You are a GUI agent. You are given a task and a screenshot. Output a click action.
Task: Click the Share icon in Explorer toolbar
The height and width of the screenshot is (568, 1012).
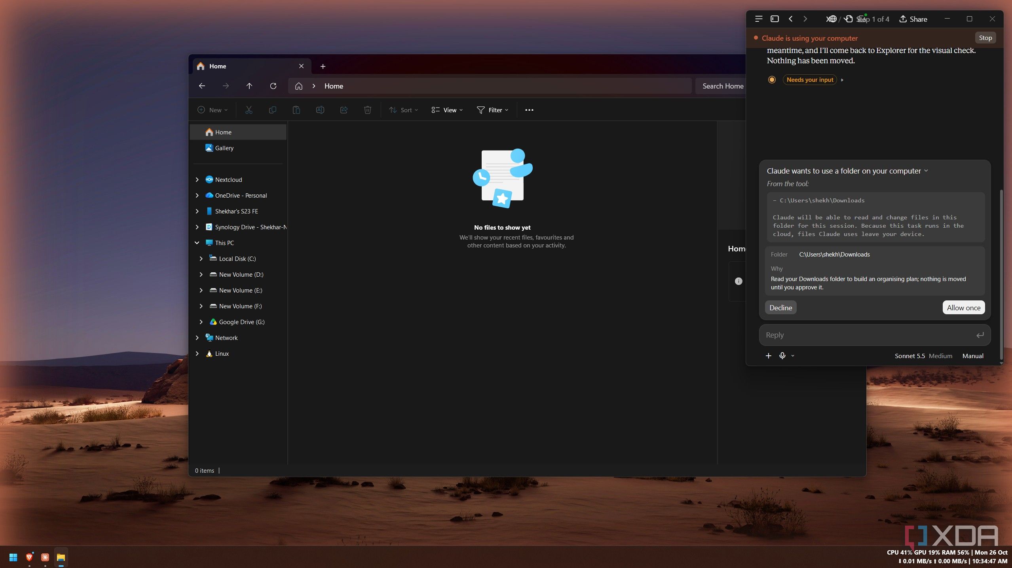coord(344,110)
